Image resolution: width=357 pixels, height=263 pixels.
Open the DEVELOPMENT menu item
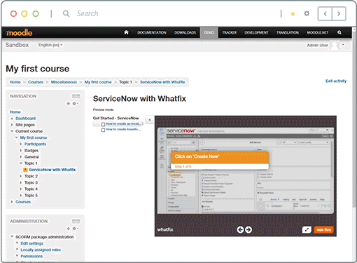[256, 32]
